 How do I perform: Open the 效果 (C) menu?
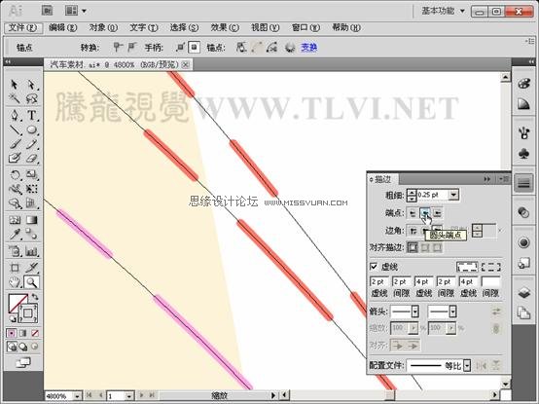(x=225, y=27)
